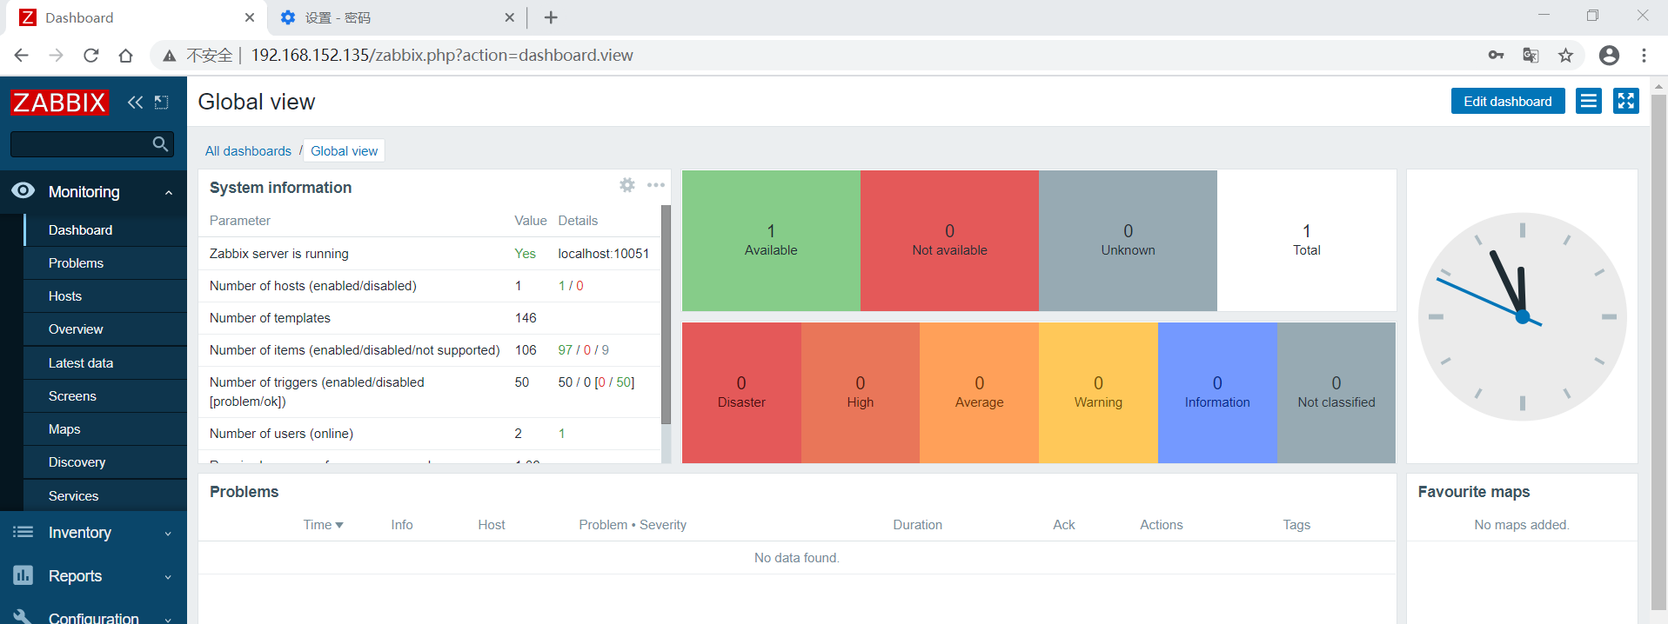Click the Warning severity tile

[x=1098, y=393]
